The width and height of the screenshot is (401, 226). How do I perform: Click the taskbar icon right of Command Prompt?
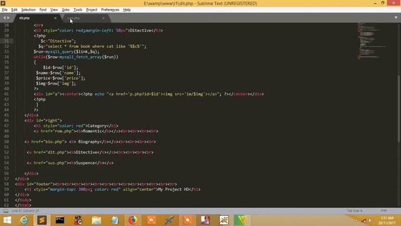click(78, 220)
